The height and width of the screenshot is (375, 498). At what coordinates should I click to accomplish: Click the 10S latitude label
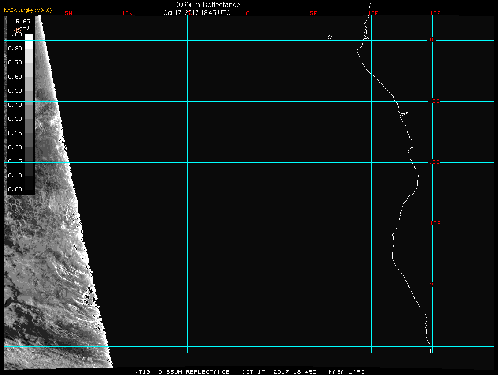[x=435, y=162]
